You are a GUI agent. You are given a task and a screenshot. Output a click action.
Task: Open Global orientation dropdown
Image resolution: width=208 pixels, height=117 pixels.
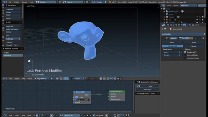pos(79,79)
